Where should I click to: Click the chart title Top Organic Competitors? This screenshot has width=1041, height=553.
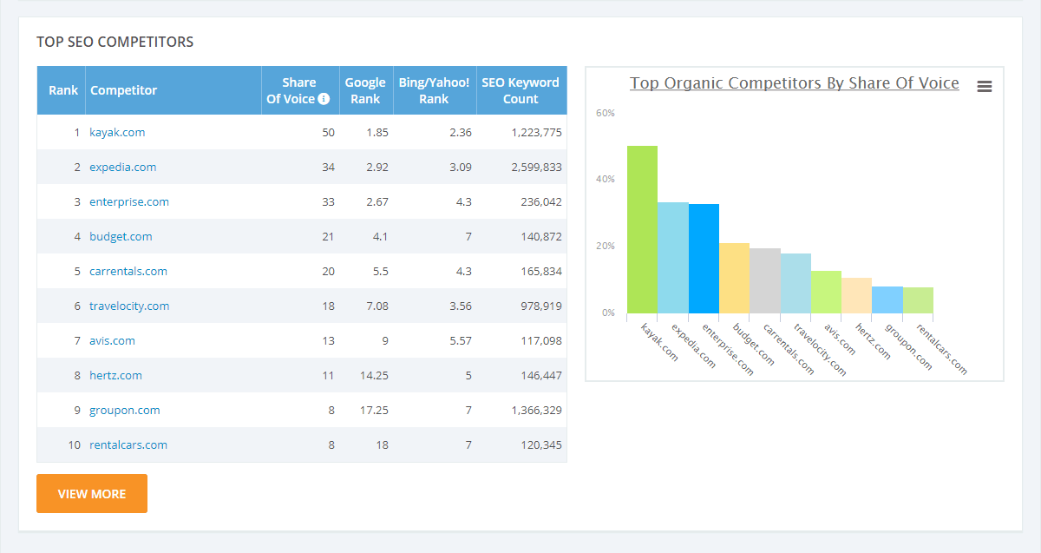pos(794,83)
